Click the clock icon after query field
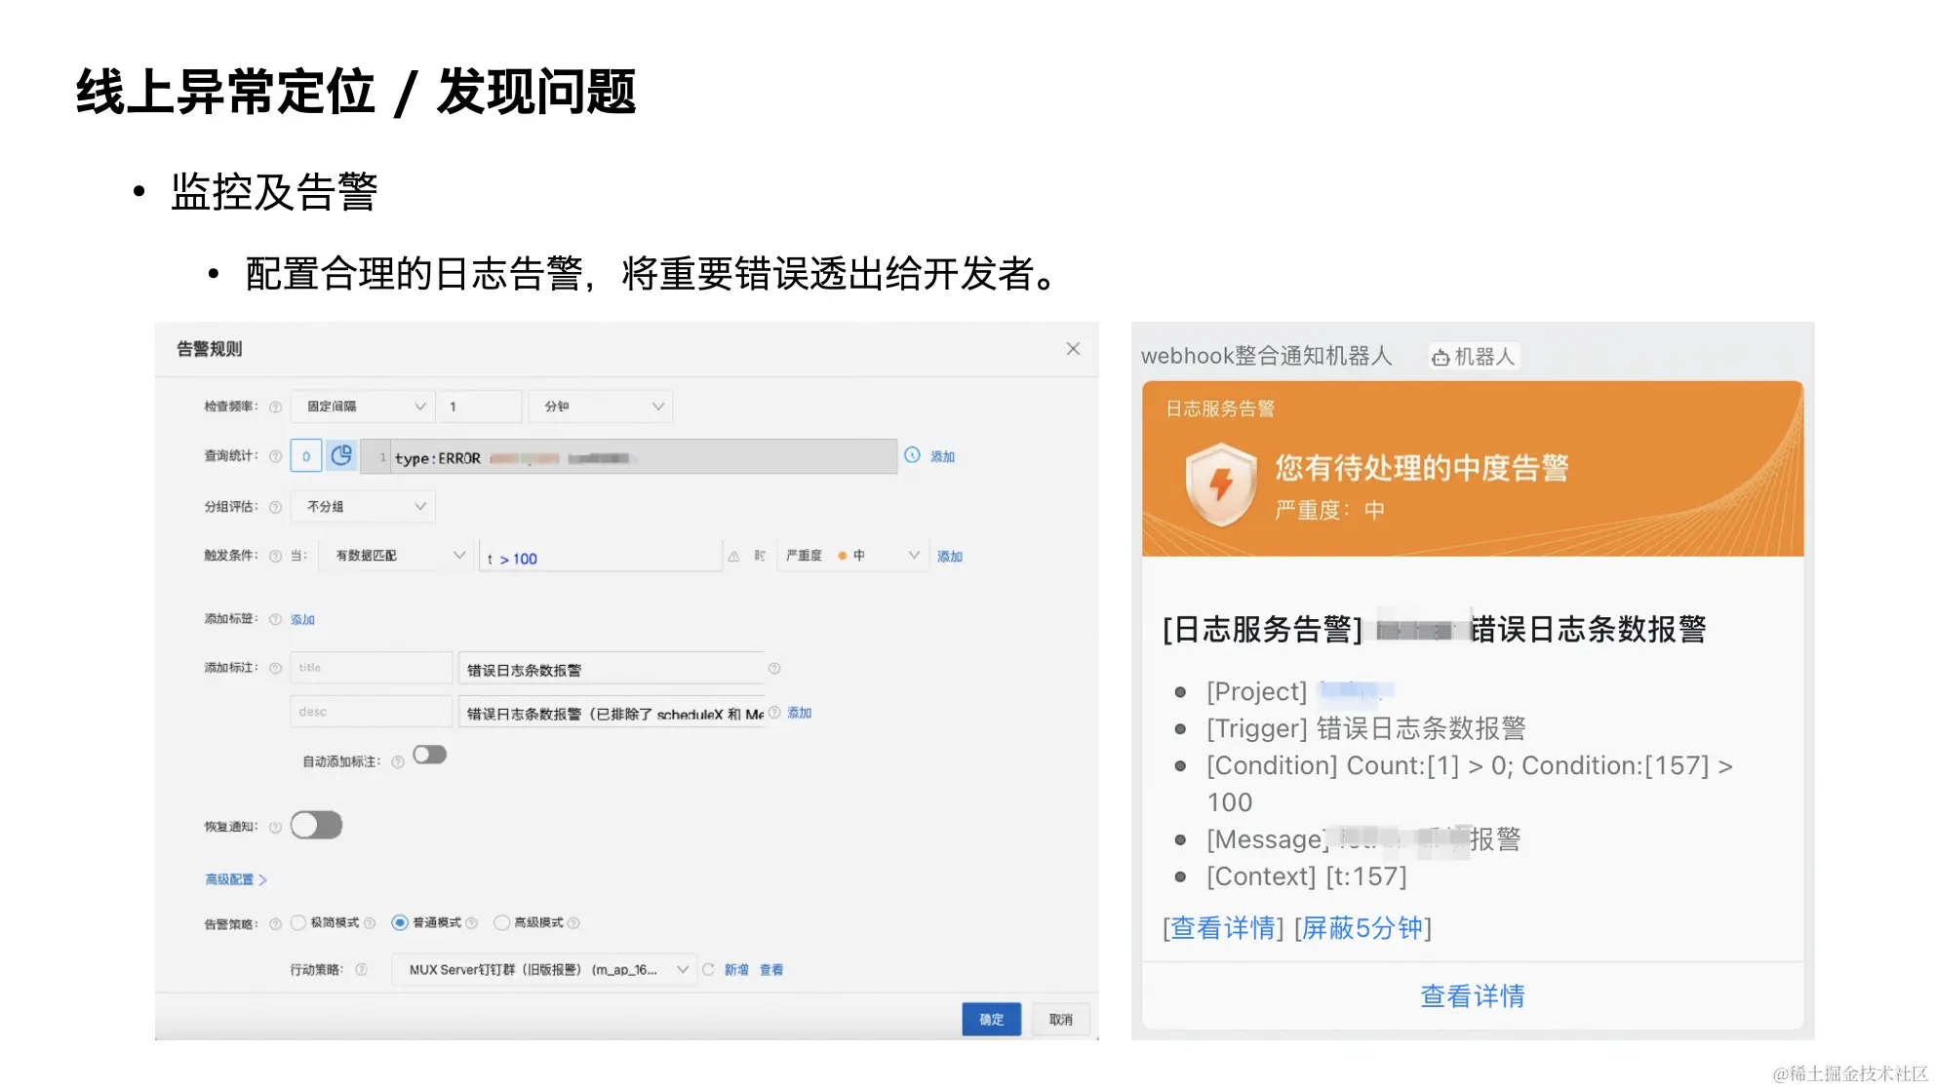 coord(912,454)
